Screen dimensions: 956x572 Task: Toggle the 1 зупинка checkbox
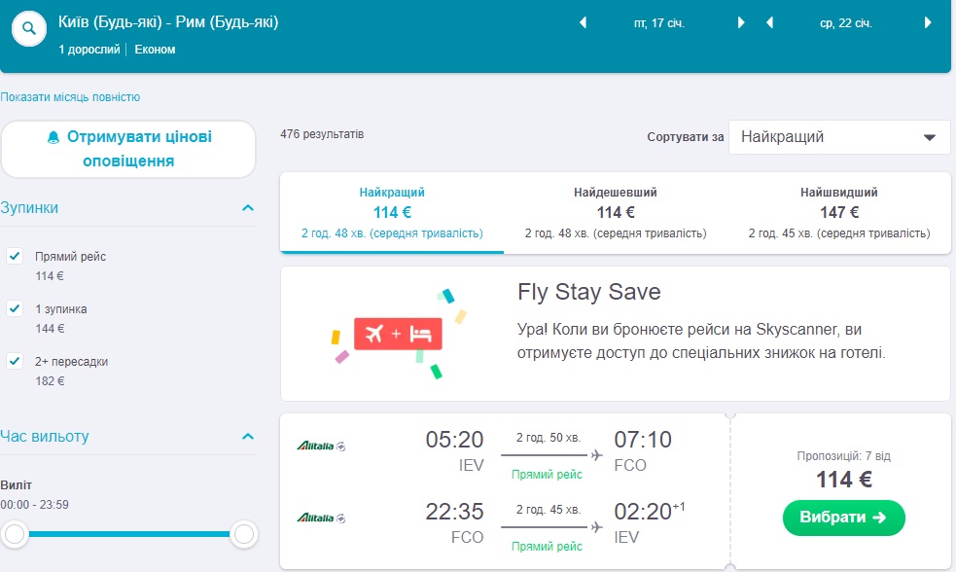click(x=15, y=308)
